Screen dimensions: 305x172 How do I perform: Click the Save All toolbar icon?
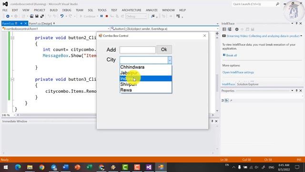(x=42, y=16)
